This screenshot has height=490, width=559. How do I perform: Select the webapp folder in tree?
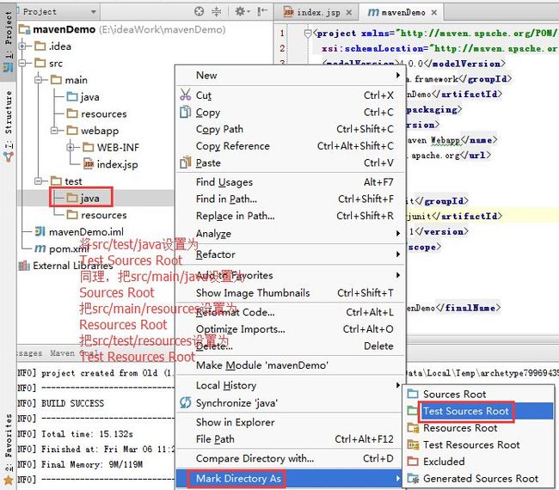[x=93, y=131]
